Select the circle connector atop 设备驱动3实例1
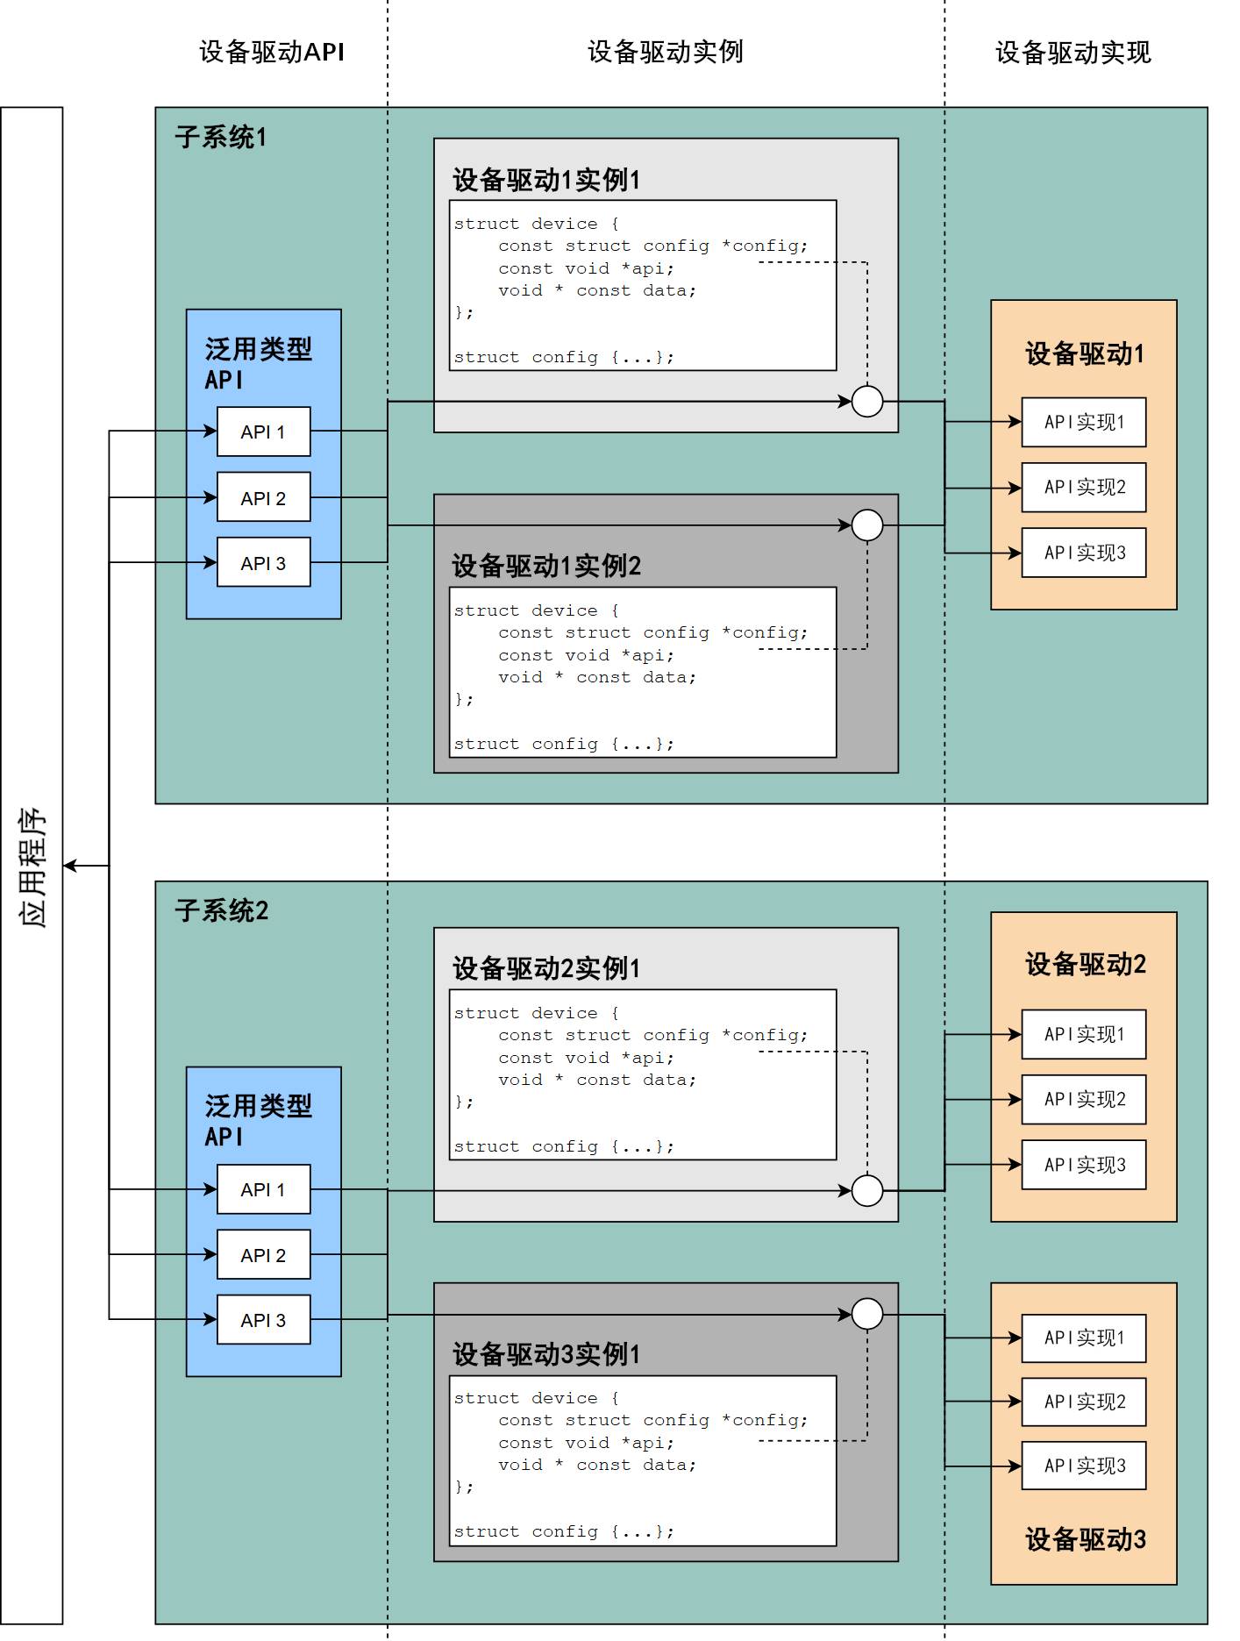Image resolution: width=1240 pixels, height=1641 pixels. coord(866,1314)
